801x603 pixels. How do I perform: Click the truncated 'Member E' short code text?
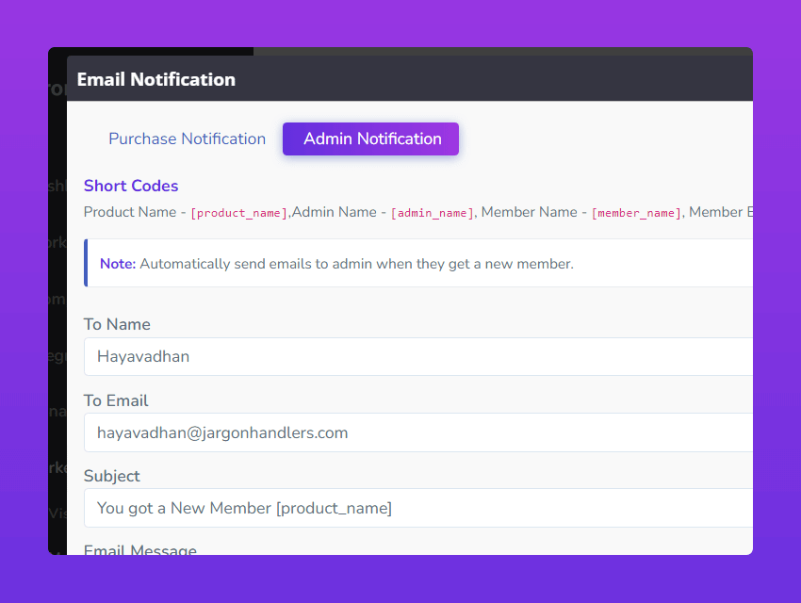click(721, 212)
